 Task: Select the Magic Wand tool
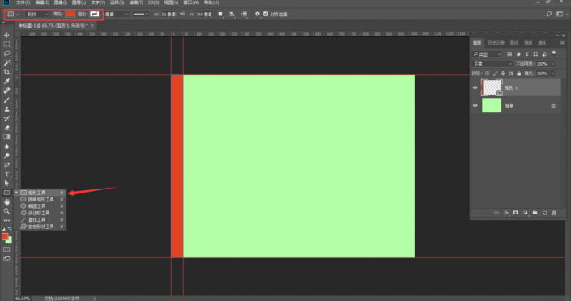point(6,62)
